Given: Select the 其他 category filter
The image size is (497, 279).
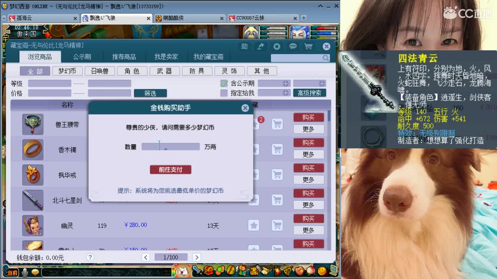Looking at the screenshot, I should (262, 71).
